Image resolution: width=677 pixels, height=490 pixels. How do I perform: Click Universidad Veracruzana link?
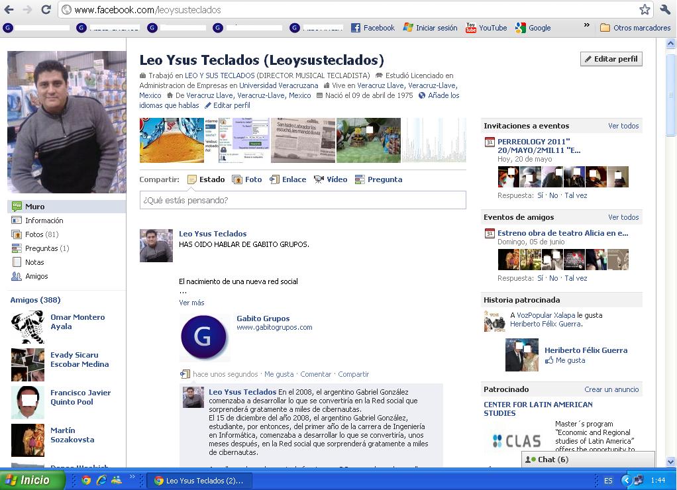pyautogui.click(x=278, y=85)
